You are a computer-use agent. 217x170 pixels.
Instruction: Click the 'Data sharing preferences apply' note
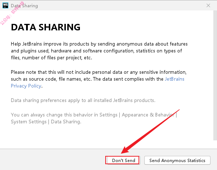83,100
